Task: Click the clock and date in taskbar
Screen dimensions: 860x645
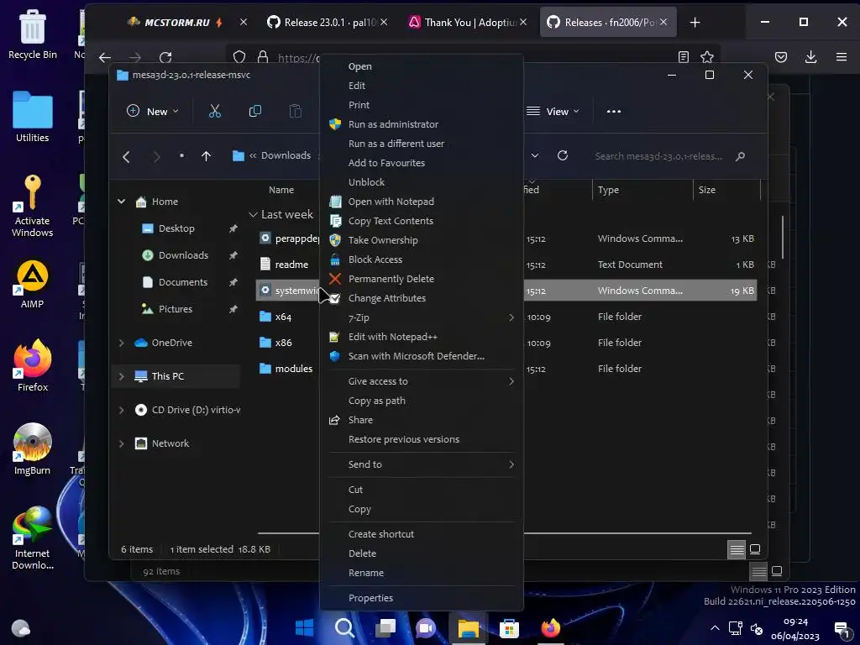Action: tap(795, 628)
